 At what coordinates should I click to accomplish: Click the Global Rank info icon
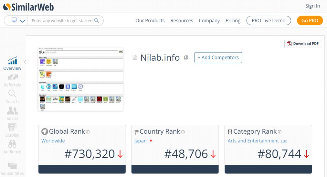pos(88,132)
